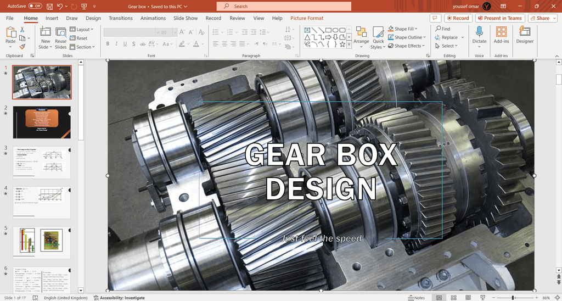
Task: Open the comments pane icon
Action: (435, 18)
